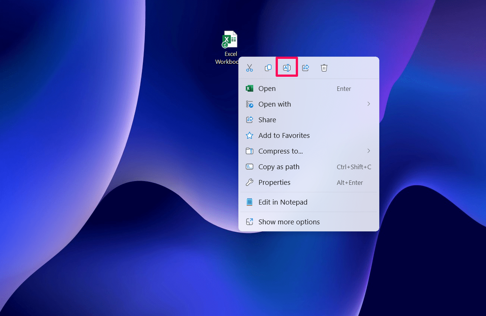Click the star icon beside Add to Favorites

pyautogui.click(x=250, y=136)
